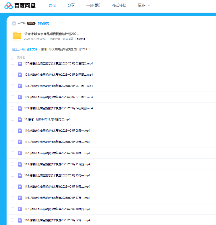Toggle the select-all checkbox beside 文件名
The image size is (216, 225).
(13, 58)
